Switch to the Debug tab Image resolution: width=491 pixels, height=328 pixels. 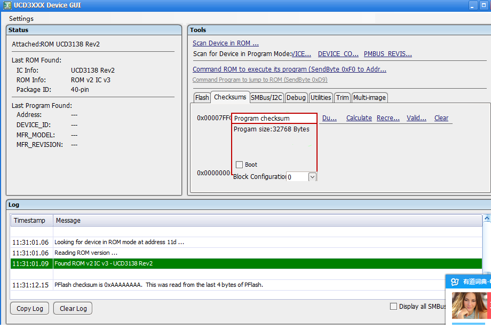coord(296,98)
